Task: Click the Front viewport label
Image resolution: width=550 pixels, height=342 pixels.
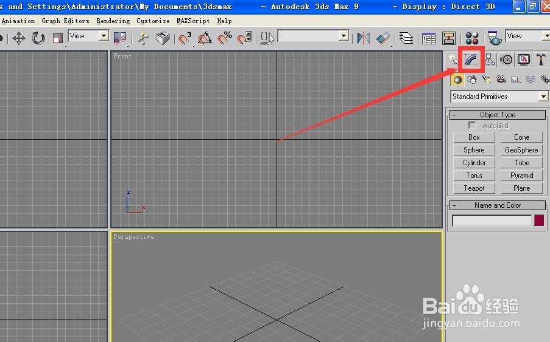Action: (122, 56)
